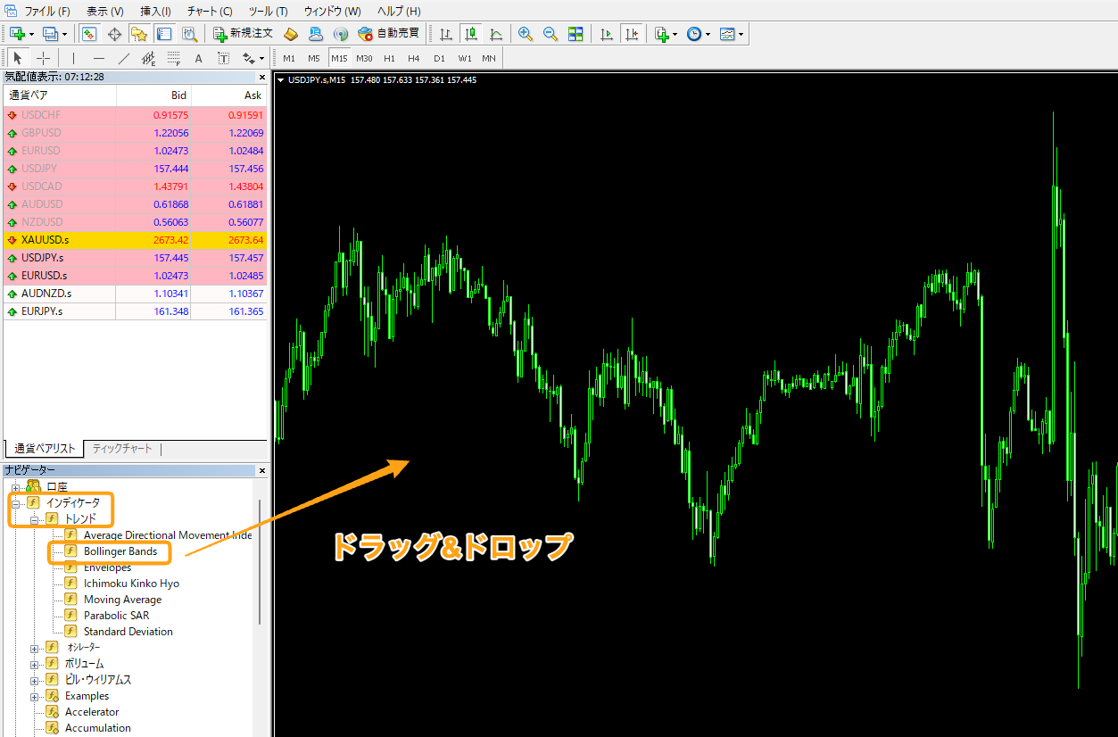Open the ツール (T) menu

click(x=269, y=12)
